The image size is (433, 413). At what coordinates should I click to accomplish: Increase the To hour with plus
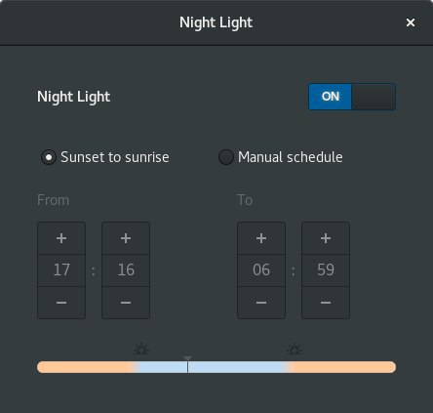pyautogui.click(x=261, y=238)
